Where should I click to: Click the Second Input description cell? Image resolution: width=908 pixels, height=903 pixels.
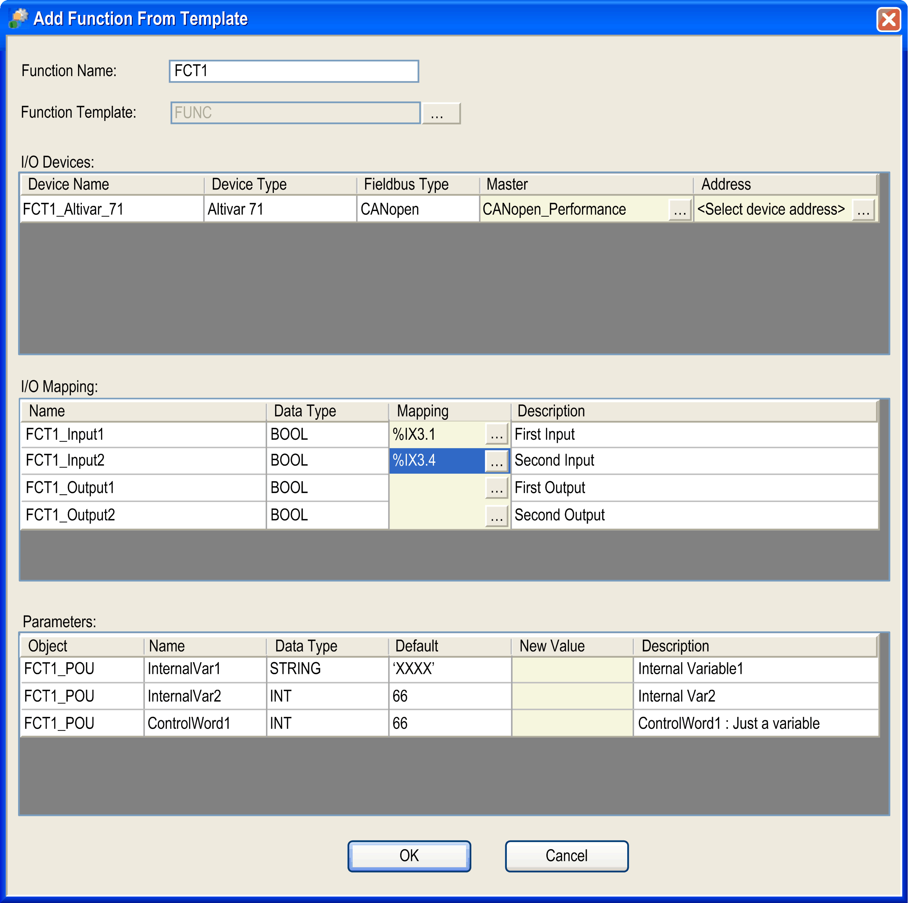(695, 461)
